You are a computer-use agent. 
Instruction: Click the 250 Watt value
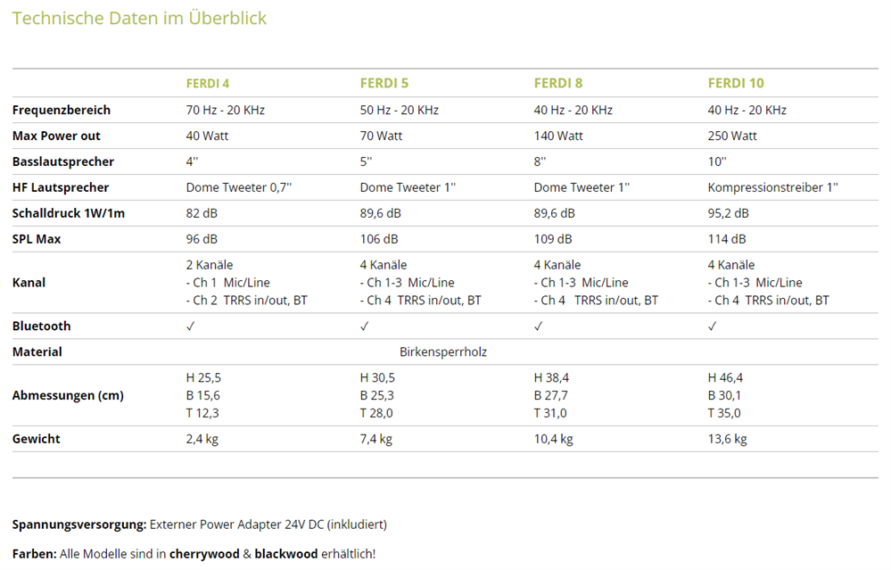point(732,136)
